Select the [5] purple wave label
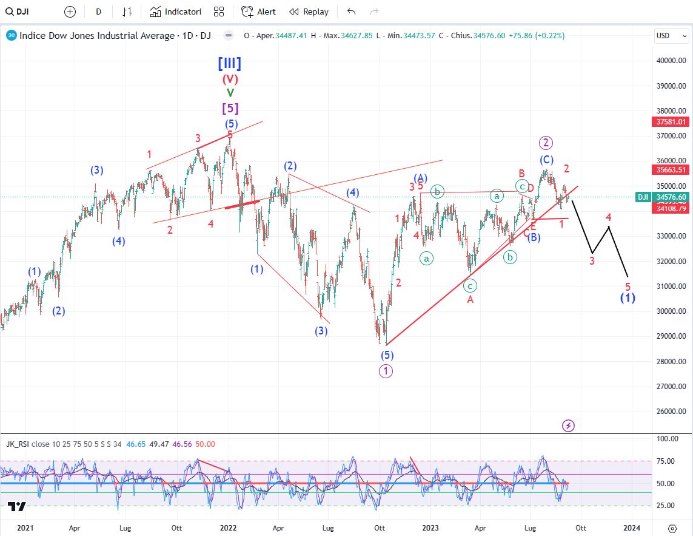Image resolution: width=693 pixels, height=536 pixels. pos(230,108)
